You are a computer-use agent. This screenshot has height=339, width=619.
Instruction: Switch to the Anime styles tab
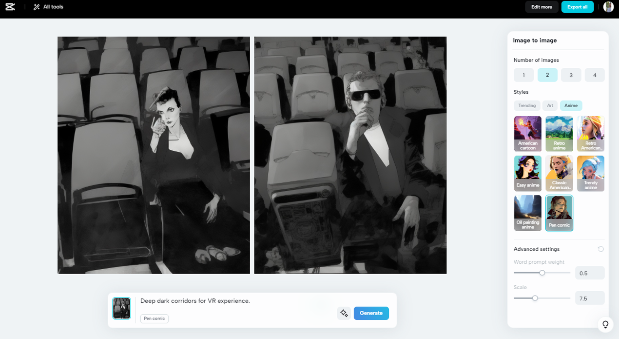click(571, 105)
